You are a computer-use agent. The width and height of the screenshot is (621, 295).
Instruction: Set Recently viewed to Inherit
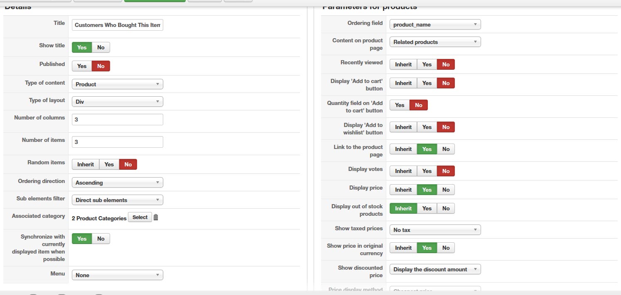pyautogui.click(x=403, y=64)
